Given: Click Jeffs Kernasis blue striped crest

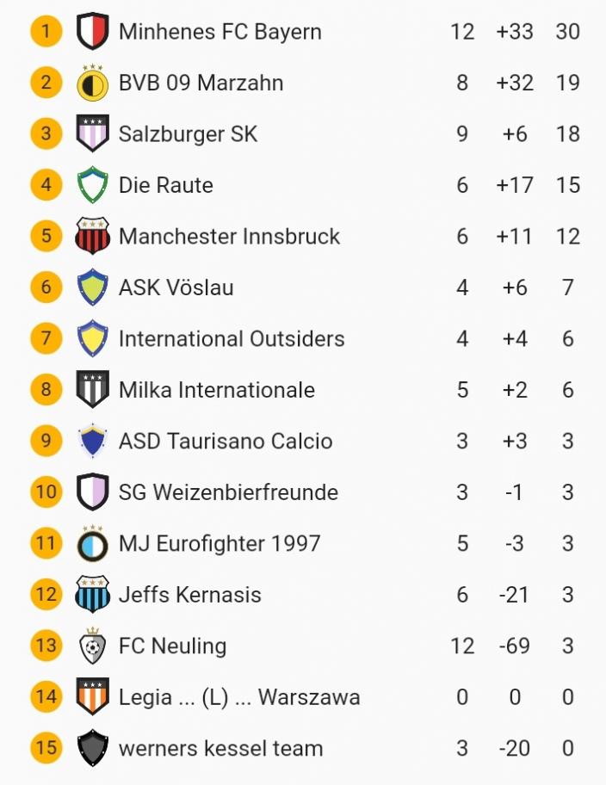Looking at the screenshot, I should (x=92, y=595).
